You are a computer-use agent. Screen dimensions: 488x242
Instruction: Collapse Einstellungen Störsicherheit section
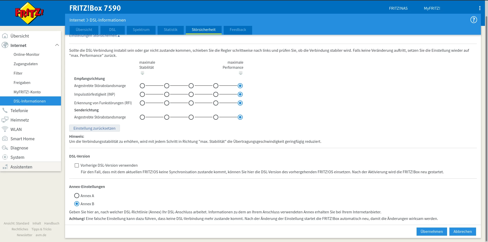94,36
